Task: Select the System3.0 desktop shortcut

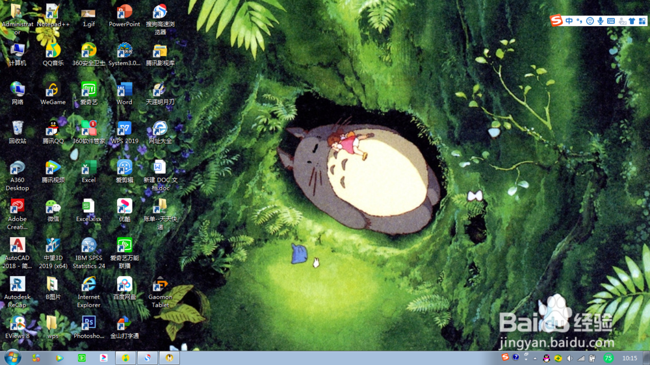Action: pos(124,55)
